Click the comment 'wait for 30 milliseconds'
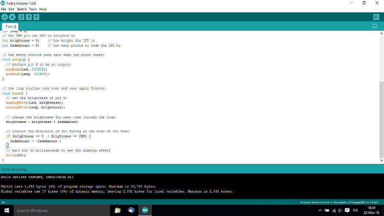 58,151
